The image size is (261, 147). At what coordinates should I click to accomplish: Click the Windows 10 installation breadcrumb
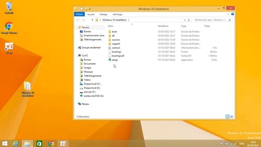pyautogui.click(x=114, y=20)
